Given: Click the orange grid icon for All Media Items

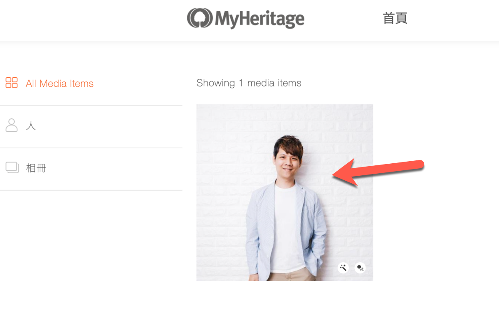Looking at the screenshot, I should (x=12, y=83).
